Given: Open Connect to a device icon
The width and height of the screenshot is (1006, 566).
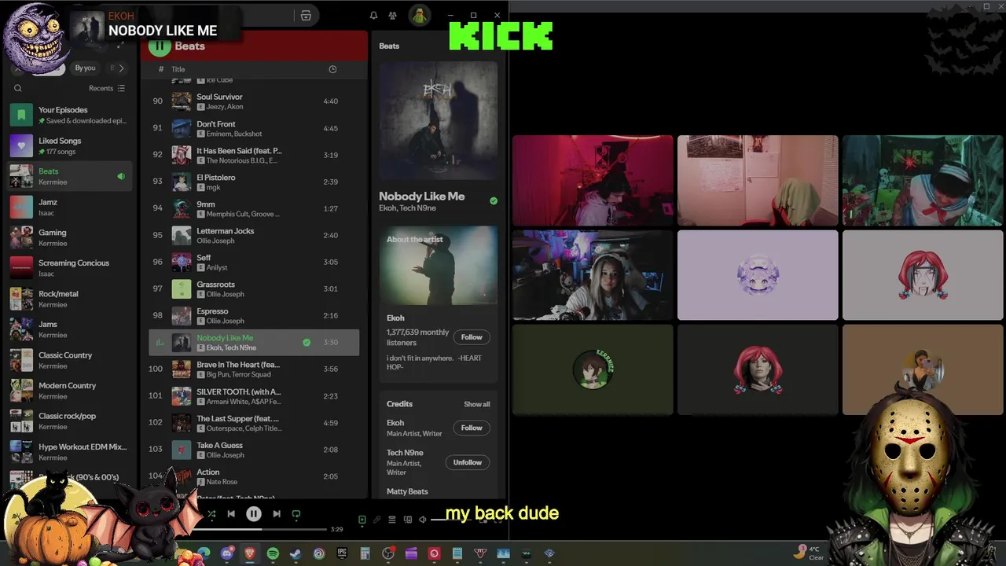Looking at the screenshot, I should 407,520.
